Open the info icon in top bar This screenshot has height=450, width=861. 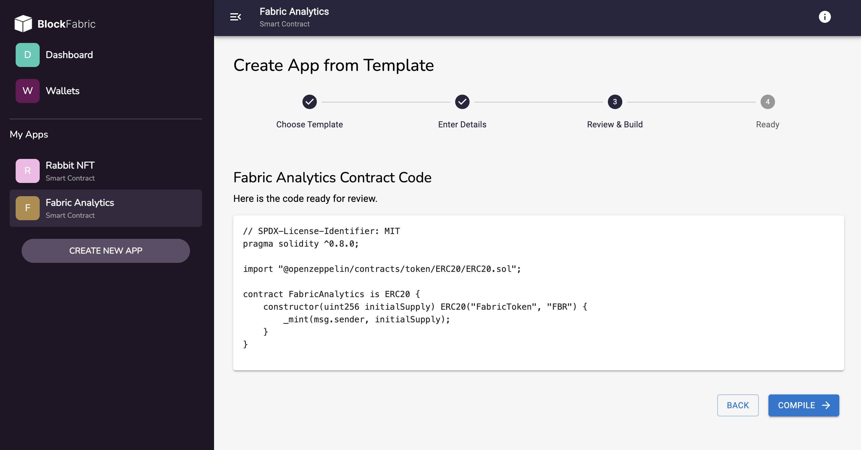point(825,17)
